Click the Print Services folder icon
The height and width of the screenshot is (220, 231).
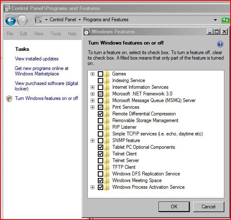click(x=107, y=107)
